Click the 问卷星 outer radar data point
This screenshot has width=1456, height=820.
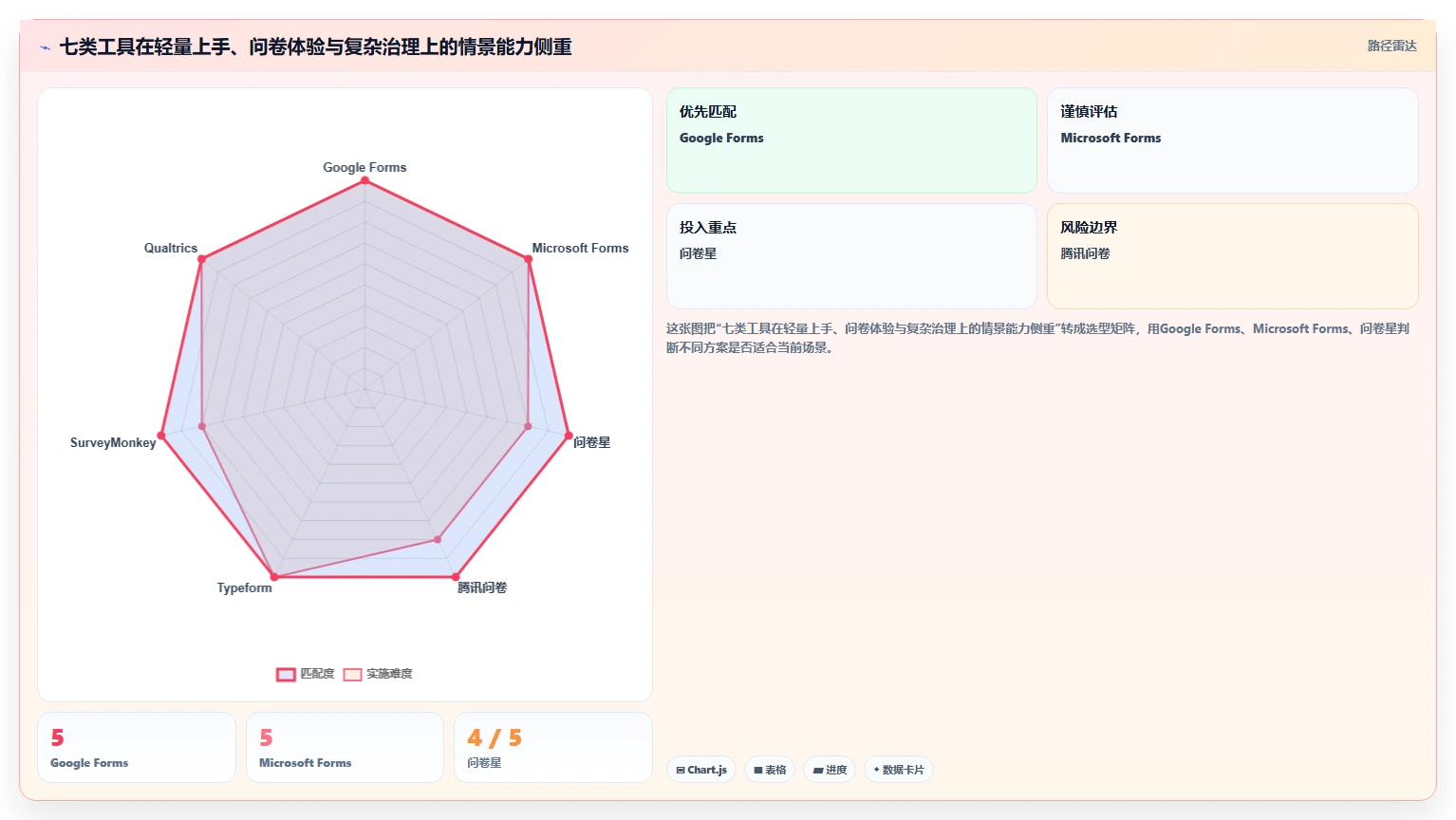pyautogui.click(x=569, y=436)
